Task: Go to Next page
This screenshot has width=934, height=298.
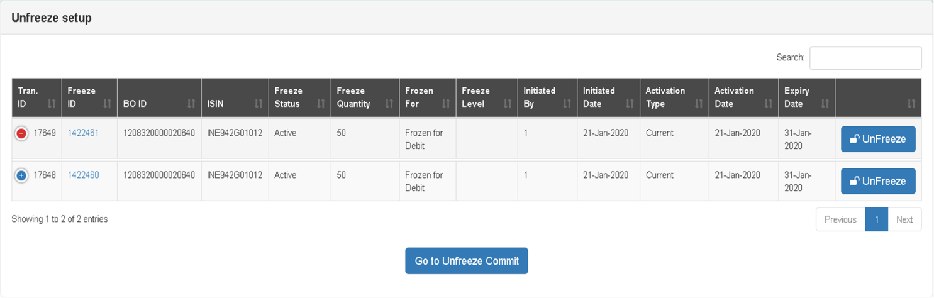Action: (x=904, y=219)
